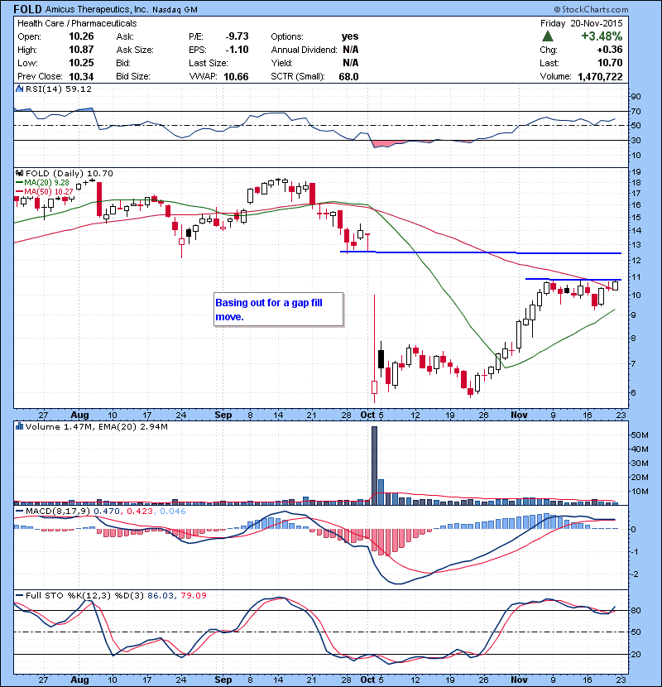Click the EPS value -1.10
Viewport: 662px width, 687px height.
pyautogui.click(x=237, y=50)
